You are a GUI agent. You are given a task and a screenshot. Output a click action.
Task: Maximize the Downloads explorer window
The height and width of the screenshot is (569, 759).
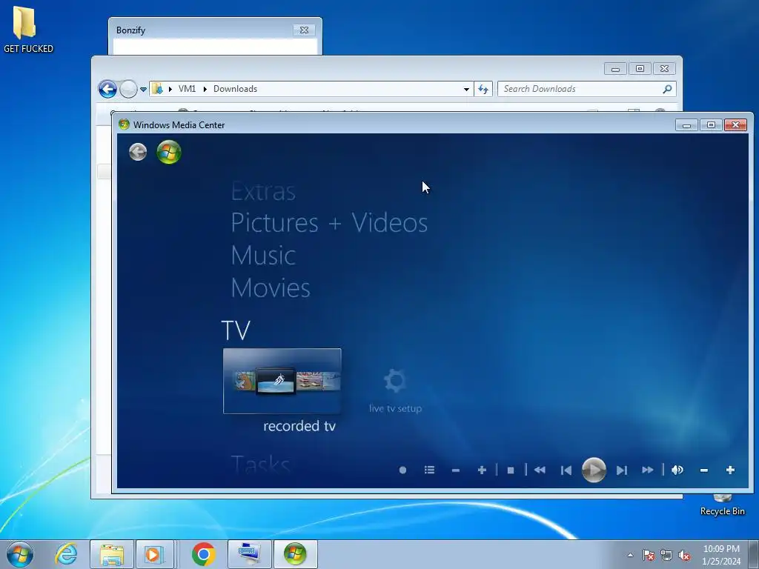pos(640,69)
